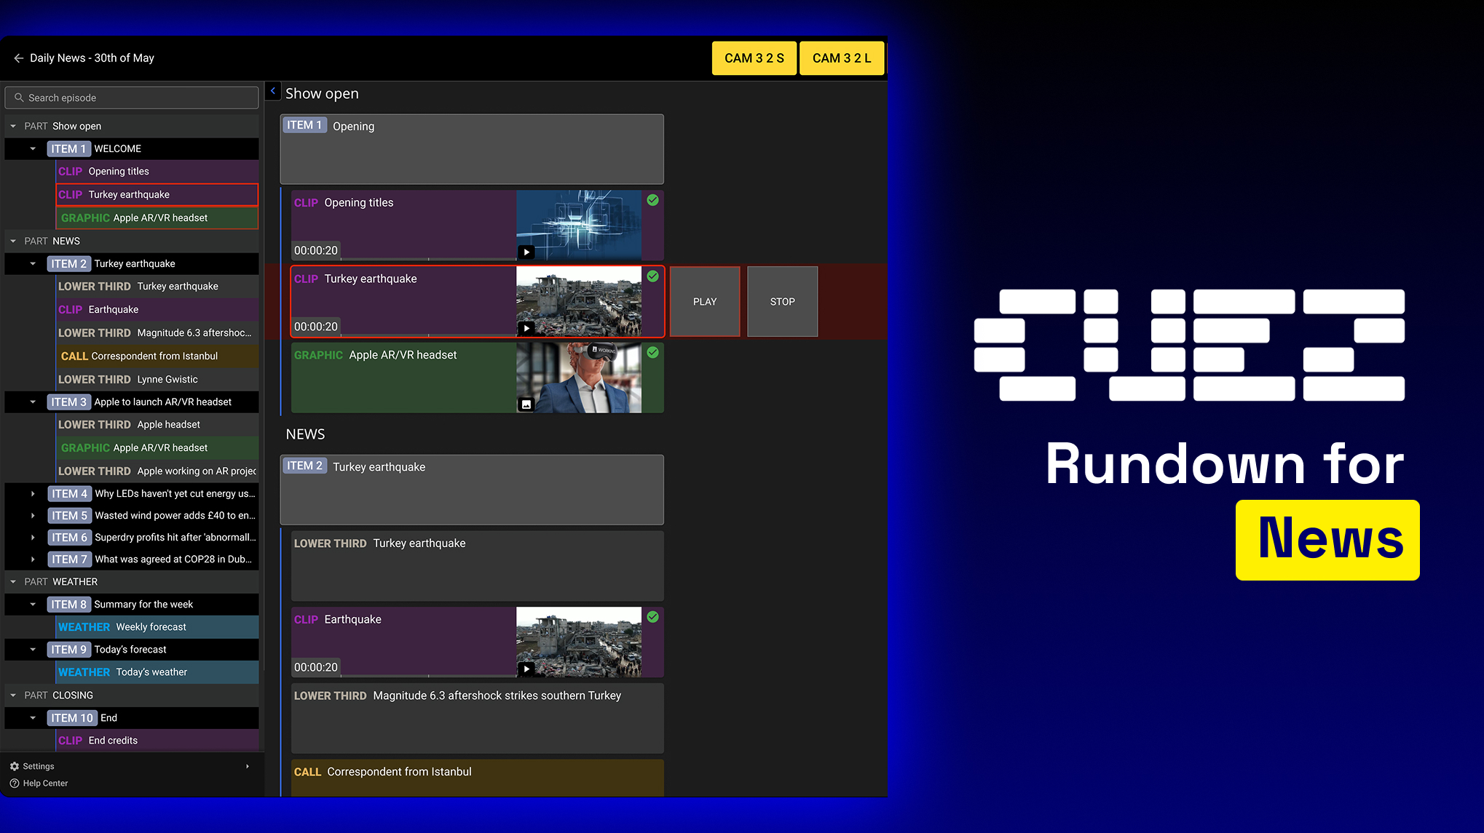This screenshot has height=833, width=1484.
Task: Collapse the PART CLOSING section
Action: (13, 695)
